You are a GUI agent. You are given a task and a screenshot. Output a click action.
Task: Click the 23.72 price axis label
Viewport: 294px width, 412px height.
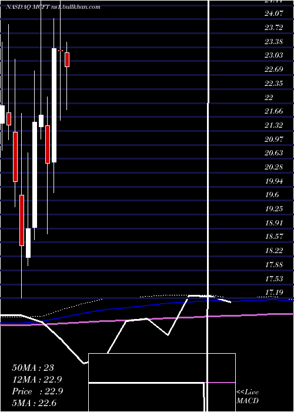(x=274, y=27)
